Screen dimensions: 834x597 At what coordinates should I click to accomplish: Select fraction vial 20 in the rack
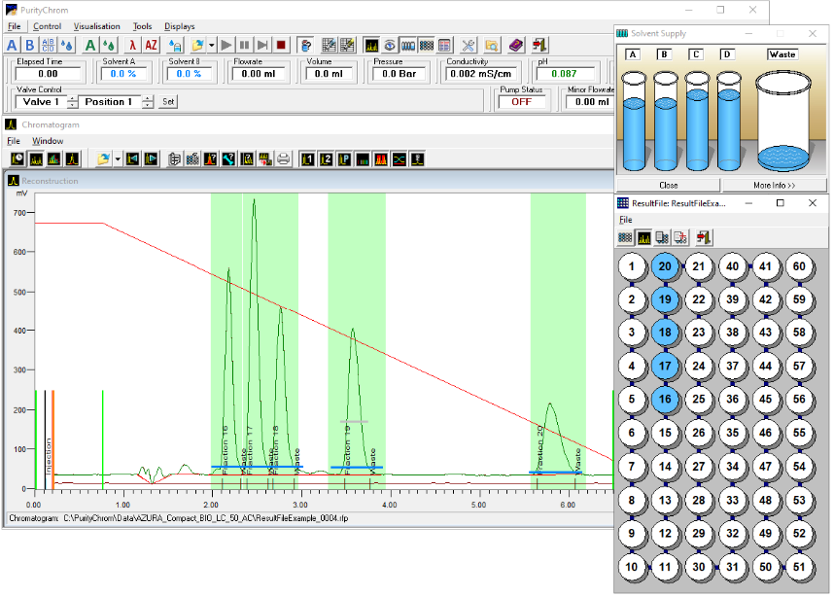(x=665, y=266)
